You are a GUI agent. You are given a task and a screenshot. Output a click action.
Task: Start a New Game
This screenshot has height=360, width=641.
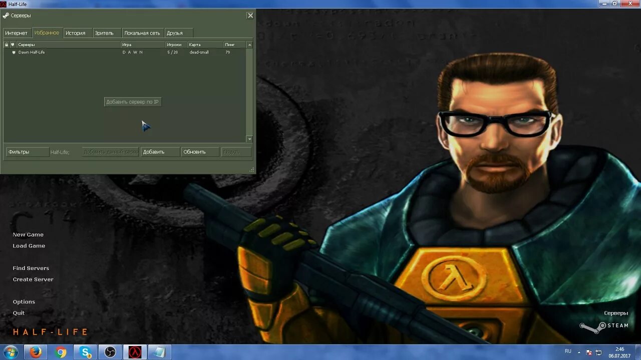(28, 234)
